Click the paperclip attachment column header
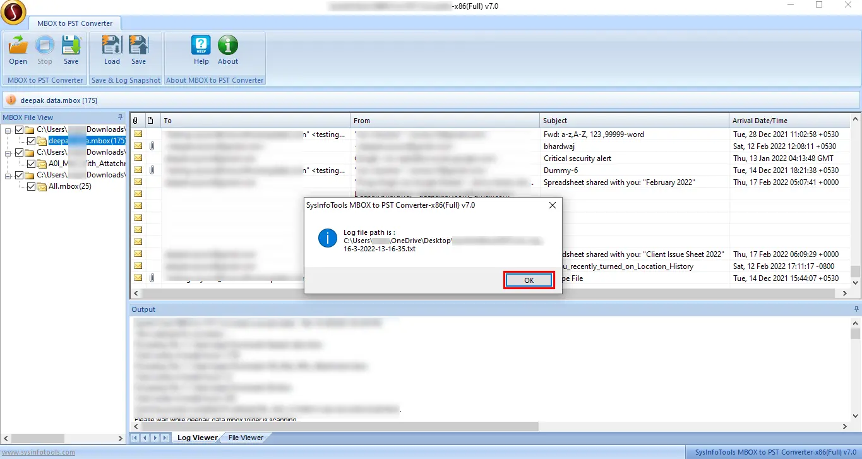 click(135, 121)
